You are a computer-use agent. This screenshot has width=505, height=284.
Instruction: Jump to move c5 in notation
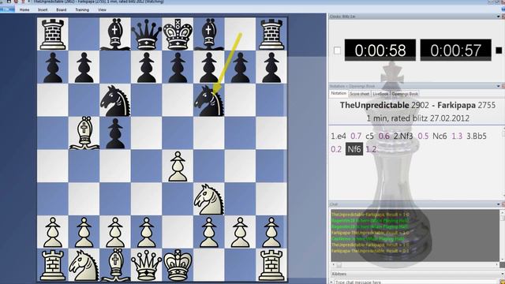click(369, 136)
